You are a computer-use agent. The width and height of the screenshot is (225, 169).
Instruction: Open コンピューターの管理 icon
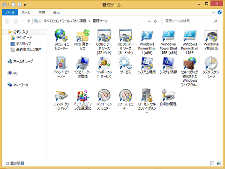click(x=82, y=67)
